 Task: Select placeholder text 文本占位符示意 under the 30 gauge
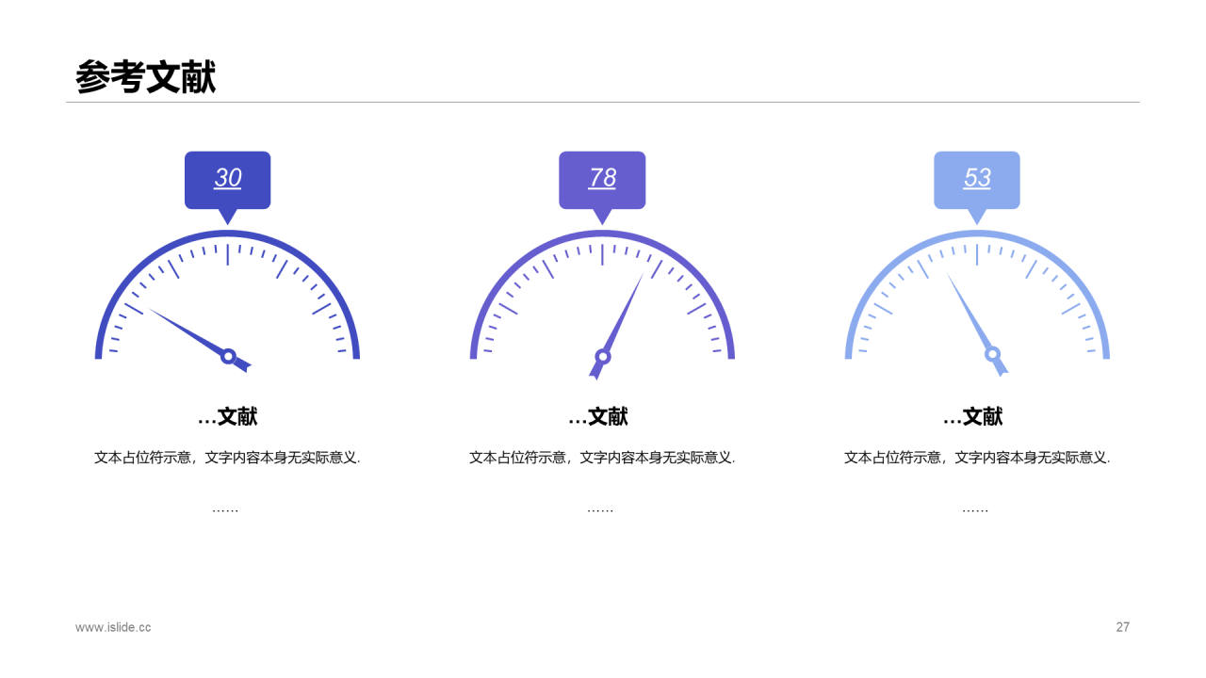[227, 458]
